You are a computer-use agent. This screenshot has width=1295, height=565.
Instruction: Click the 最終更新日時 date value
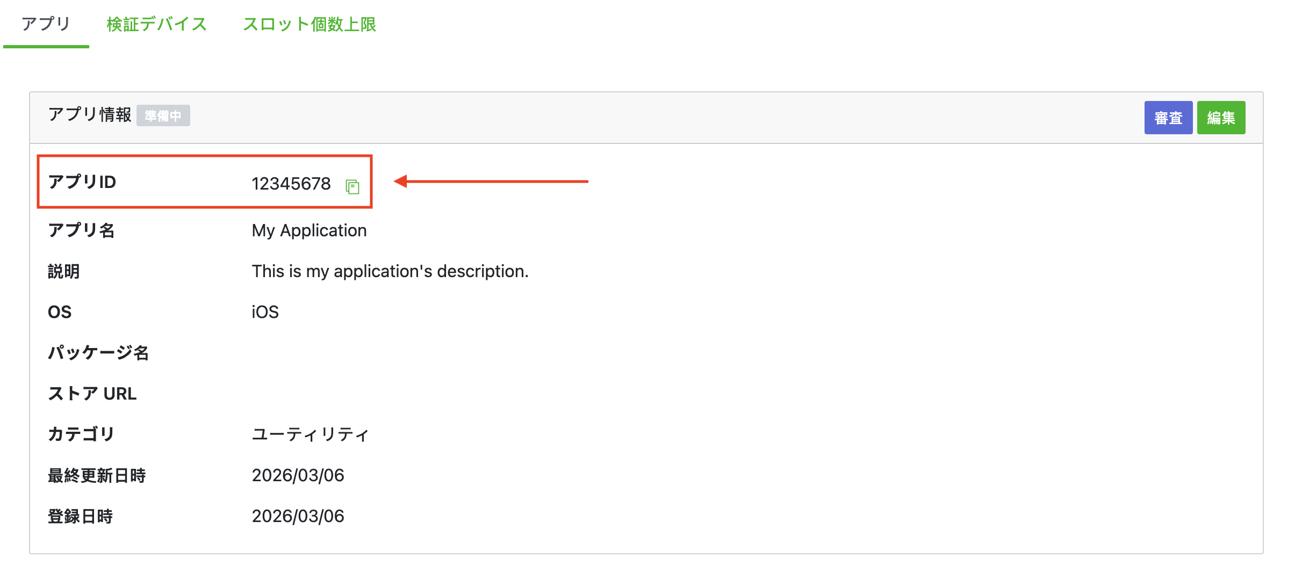click(298, 475)
